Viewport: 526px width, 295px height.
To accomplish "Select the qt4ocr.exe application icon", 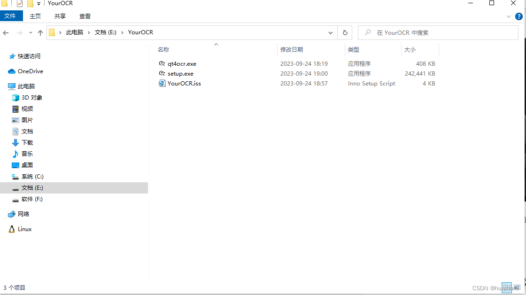I will click(162, 63).
